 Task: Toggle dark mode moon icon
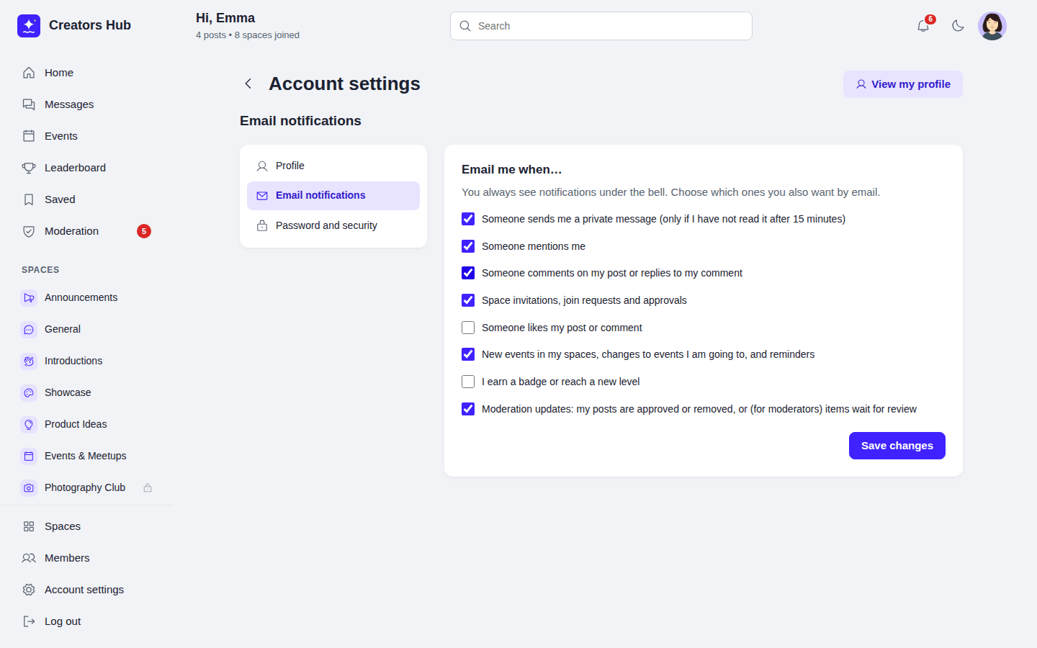pos(958,26)
